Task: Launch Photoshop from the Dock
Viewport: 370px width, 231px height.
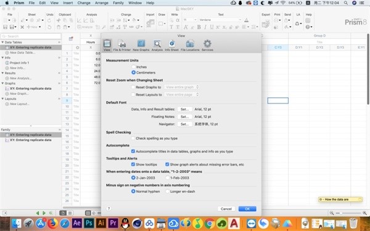Action: (89, 223)
